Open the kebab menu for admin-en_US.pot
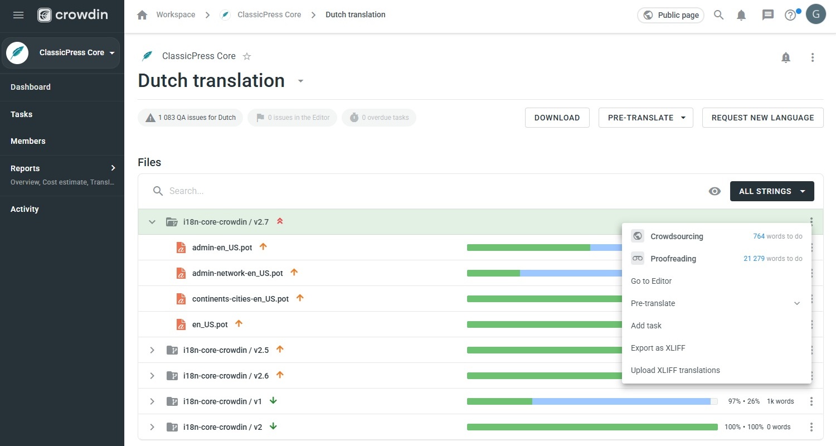 pyautogui.click(x=811, y=247)
